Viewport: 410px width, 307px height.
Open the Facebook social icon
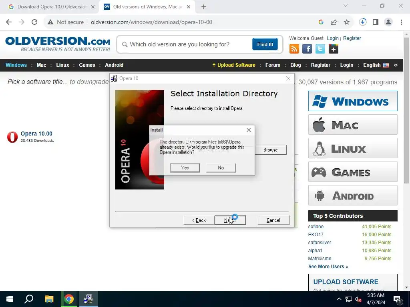307,49
